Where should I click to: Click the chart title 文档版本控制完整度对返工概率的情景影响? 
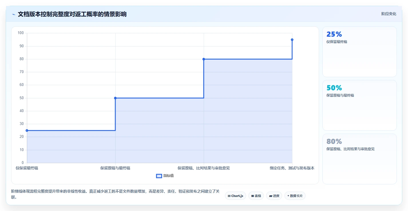point(72,14)
